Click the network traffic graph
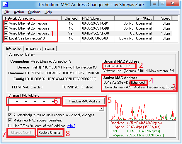This screenshot has width=182, height=144. point(142,108)
